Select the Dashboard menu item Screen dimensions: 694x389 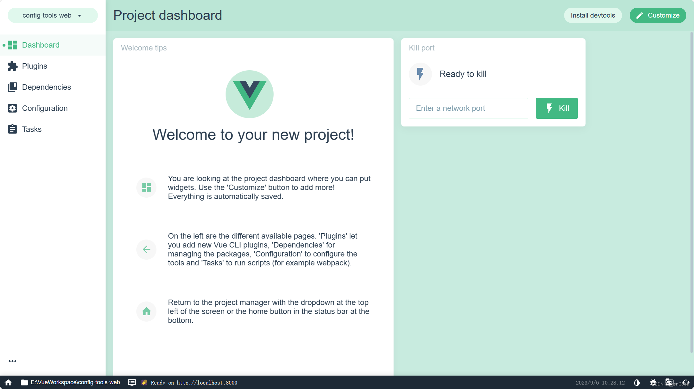click(x=41, y=45)
